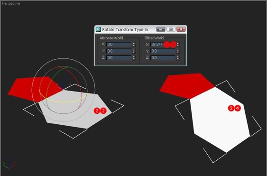This screenshot has width=267, height=176.
Task: Open the Perspective viewport label menu
Action: [x=11, y=3]
